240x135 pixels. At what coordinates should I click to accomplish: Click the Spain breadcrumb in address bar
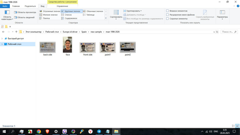coord(84,32)
